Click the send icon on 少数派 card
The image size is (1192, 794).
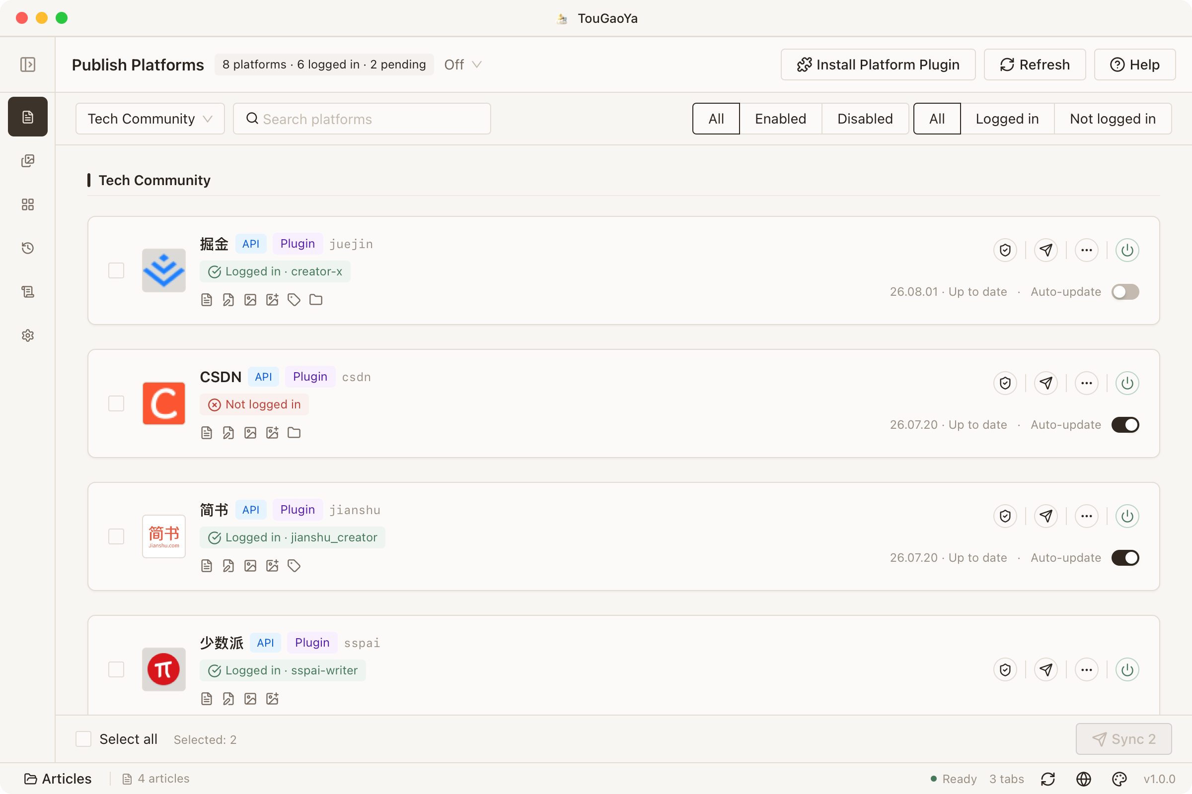(x=1046, y=670)
